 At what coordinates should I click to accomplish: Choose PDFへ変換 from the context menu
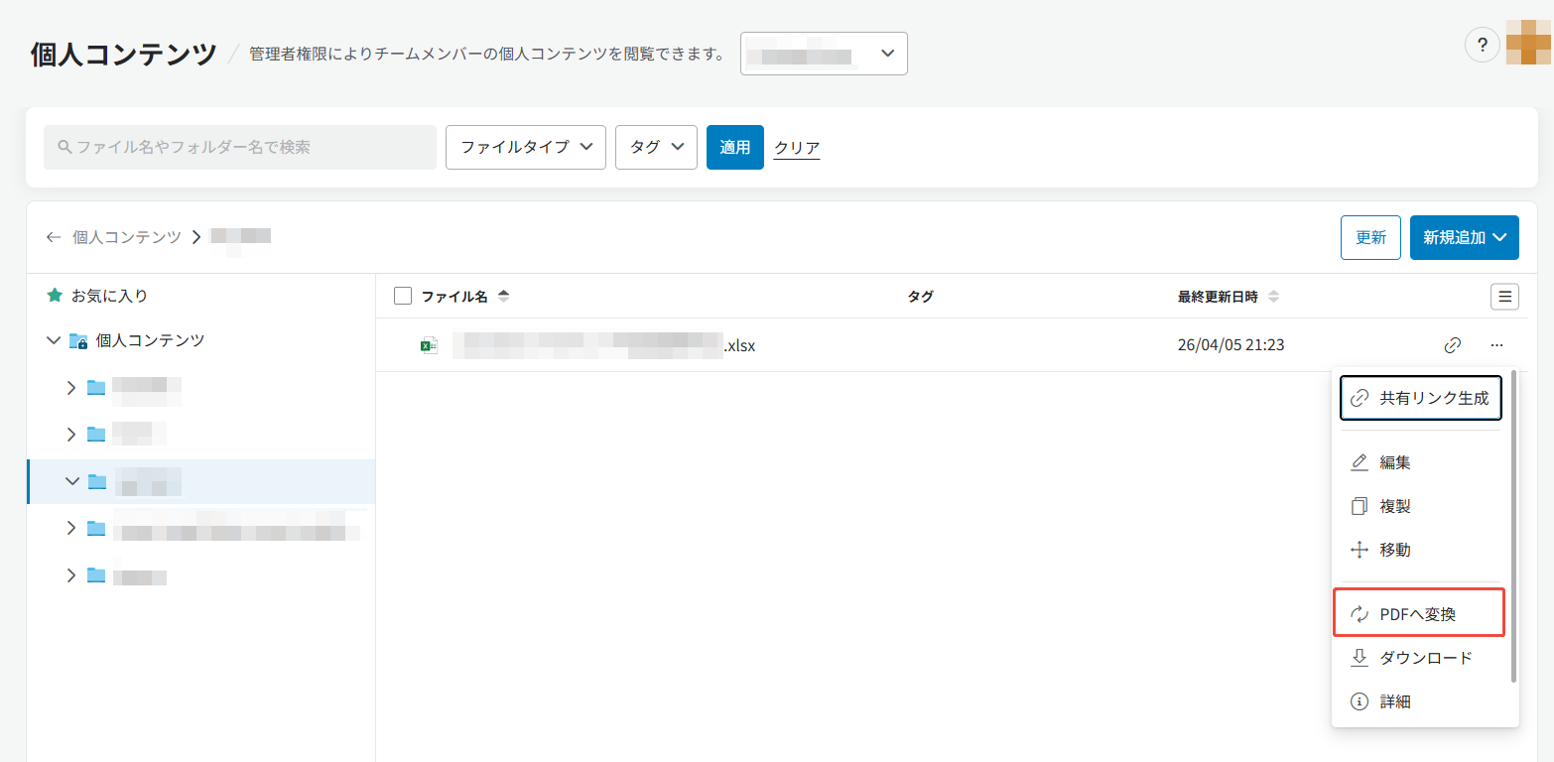click(x=1420, y=614)
